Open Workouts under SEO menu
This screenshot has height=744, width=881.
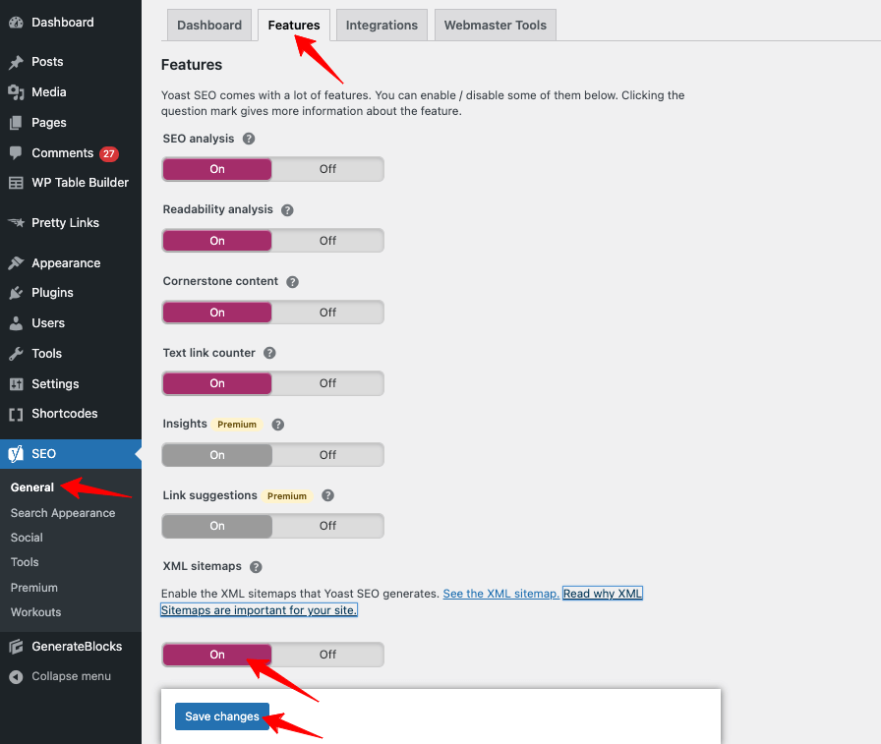(x=36, y=612)
